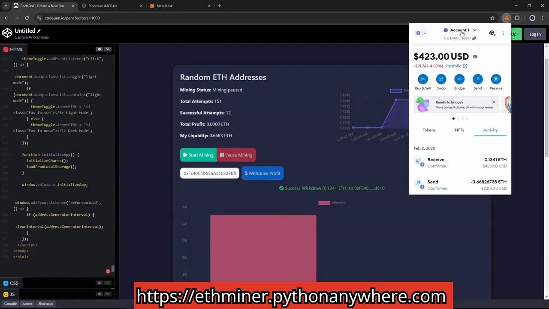This screenshot has height=309, width=549.
Task: Click the CodePen Log In button
Action: pyautogui.click(x=535, y=34)
